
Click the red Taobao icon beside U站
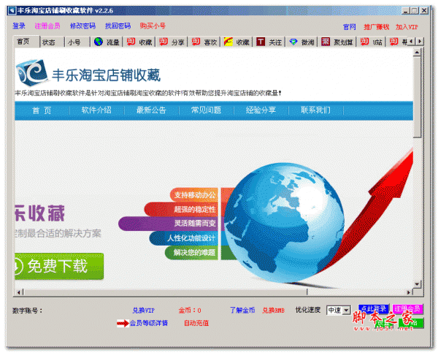pyautogui.click(x=364, y=42)
